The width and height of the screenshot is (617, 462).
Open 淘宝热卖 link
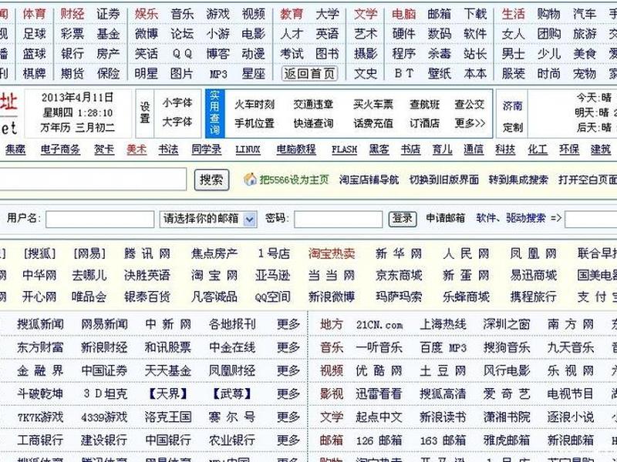pos(332,254)
